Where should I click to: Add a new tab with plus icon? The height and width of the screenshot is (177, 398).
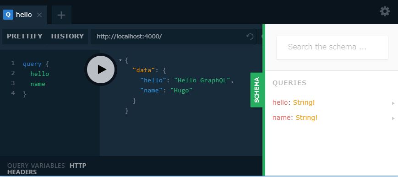click(61, 15)
